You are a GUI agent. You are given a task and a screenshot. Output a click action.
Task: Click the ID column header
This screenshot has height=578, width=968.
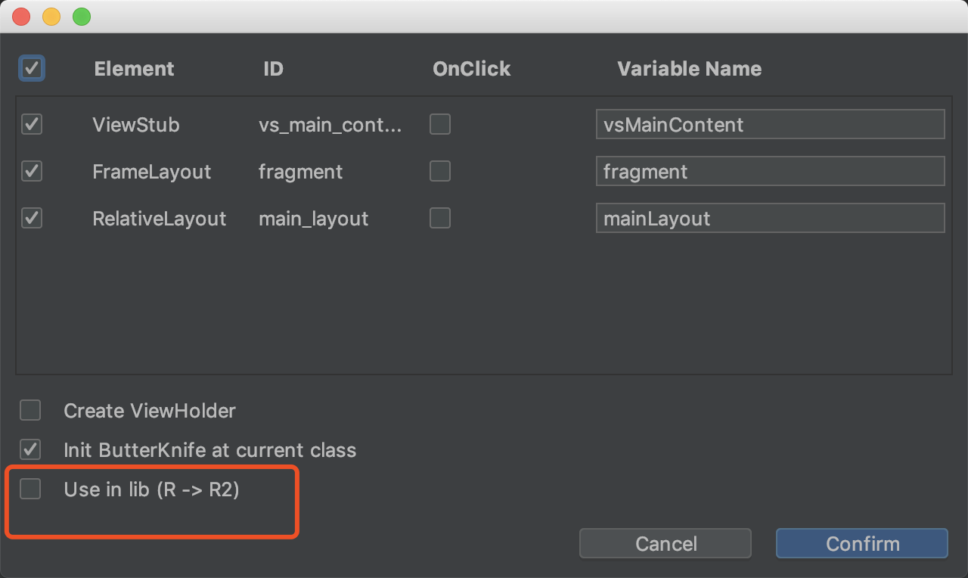273,68
